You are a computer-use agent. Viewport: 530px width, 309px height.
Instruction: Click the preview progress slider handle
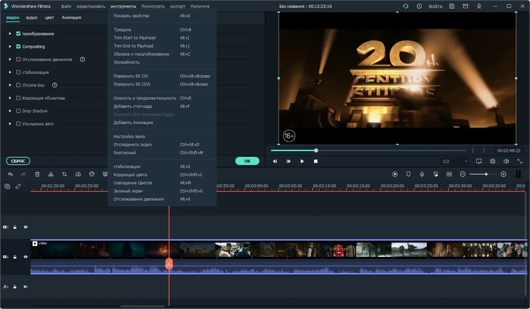click(316, 150)
